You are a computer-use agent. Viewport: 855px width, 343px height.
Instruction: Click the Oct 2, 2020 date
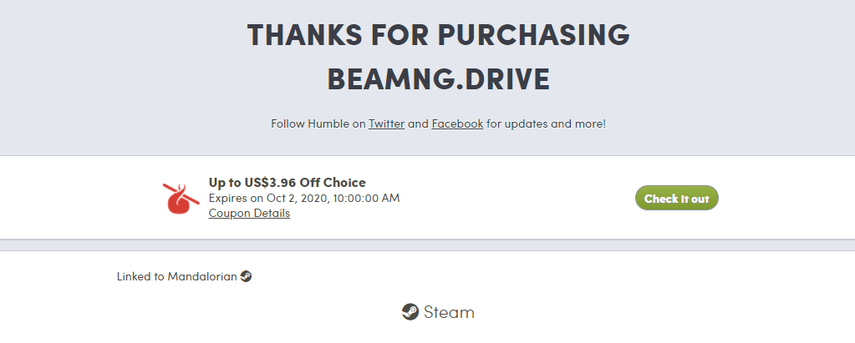coord(298,198)
